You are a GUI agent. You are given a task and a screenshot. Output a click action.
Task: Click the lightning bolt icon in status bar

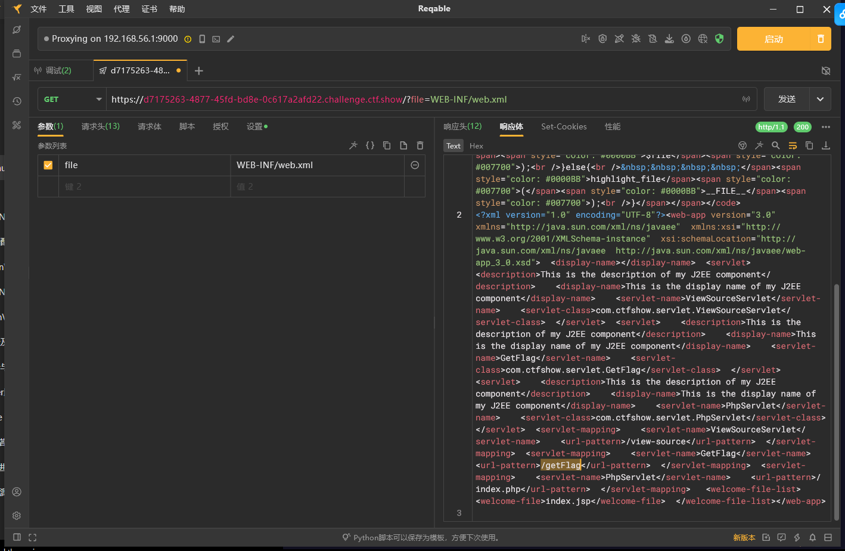click(797, 537)
